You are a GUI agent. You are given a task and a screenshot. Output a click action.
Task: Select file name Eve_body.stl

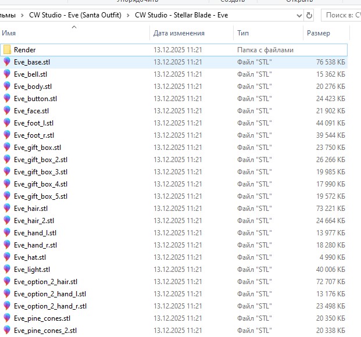[33, 87]
